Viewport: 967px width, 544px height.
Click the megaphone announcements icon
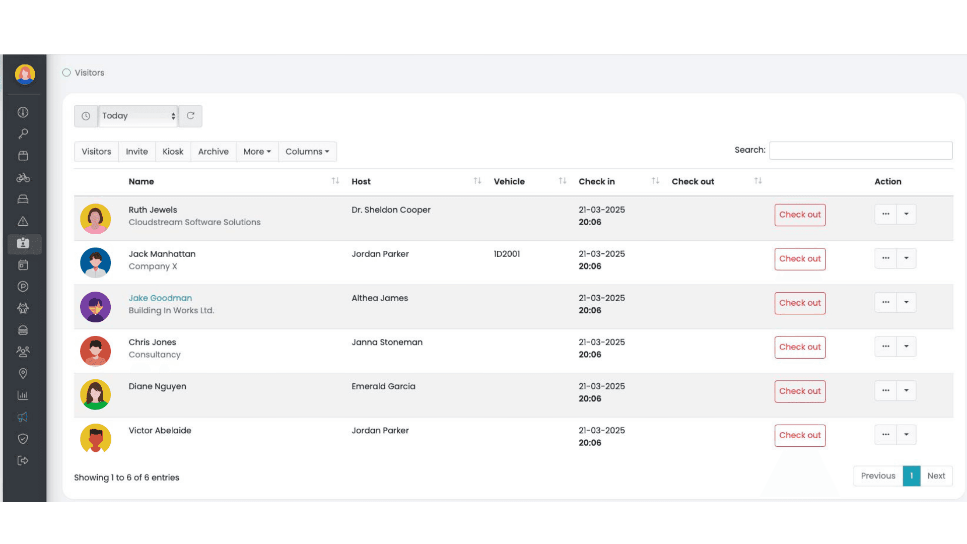(23, 417)
